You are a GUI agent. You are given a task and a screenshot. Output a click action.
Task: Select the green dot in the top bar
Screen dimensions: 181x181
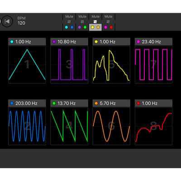pos(85,27)
